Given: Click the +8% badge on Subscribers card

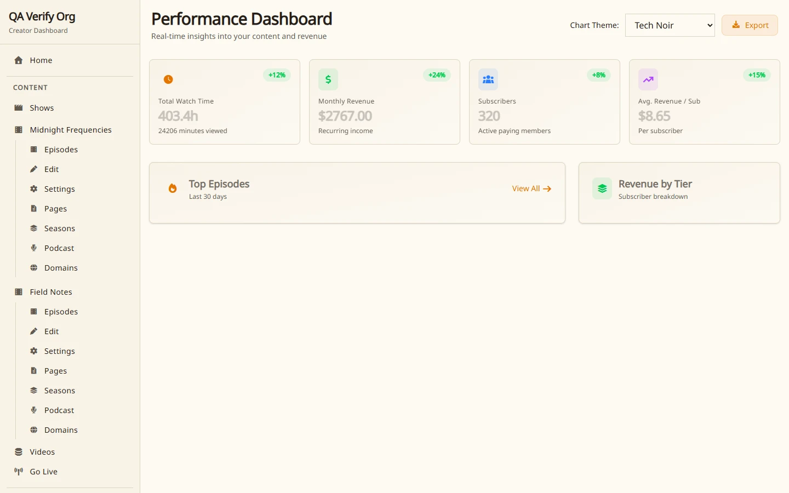Looking at the screenshot, I should coord(599,75).
